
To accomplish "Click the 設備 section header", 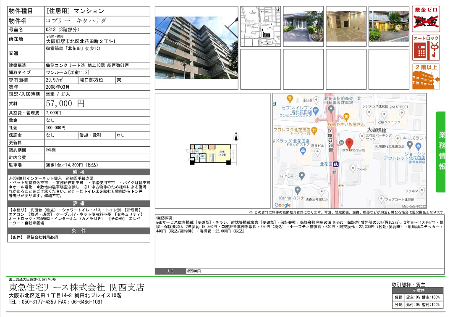I will [78, 203].
